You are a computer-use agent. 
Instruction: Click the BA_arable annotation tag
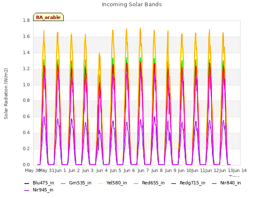pyautogui.click(x=48, y=17)
